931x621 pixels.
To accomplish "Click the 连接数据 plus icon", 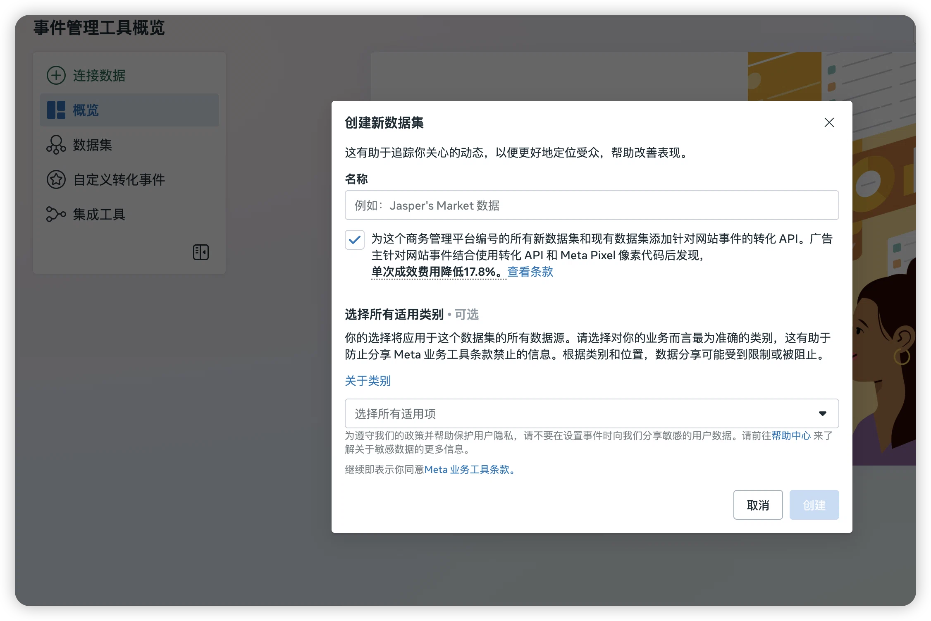I will click(56, 75).
